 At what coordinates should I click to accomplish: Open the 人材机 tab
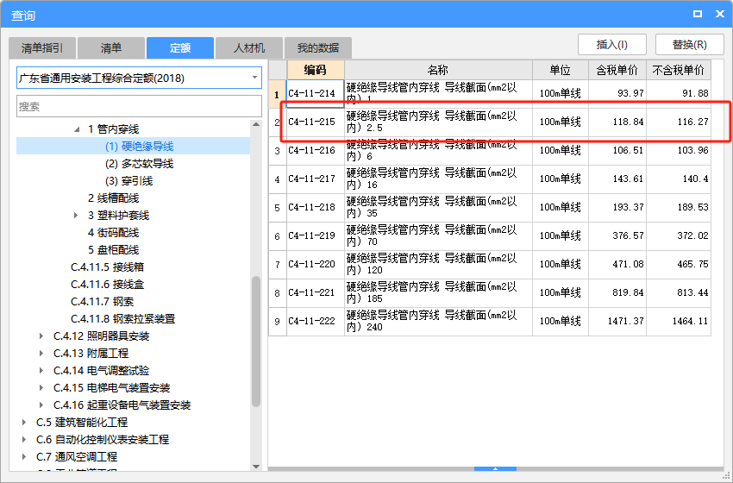[x=249, y=48]
